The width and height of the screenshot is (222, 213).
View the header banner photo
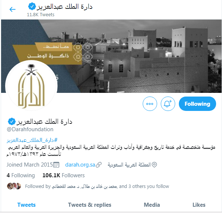click(111, 56)
